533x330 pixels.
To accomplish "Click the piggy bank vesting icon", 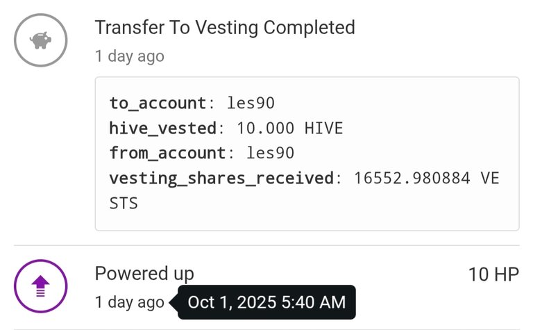I will pos(40,40).
